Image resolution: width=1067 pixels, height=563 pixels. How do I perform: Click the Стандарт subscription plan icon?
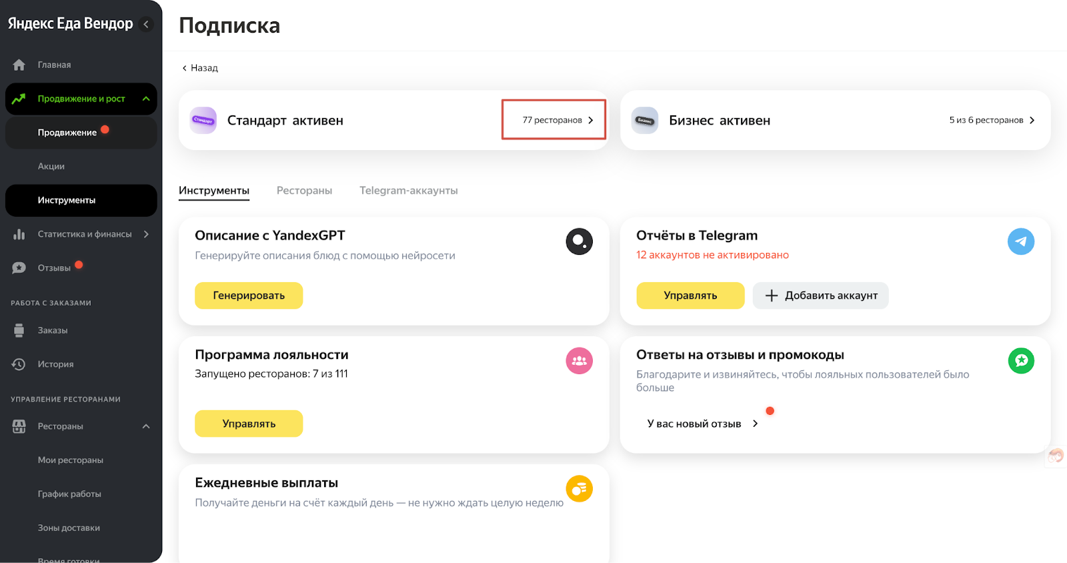(x=203, y=121)
